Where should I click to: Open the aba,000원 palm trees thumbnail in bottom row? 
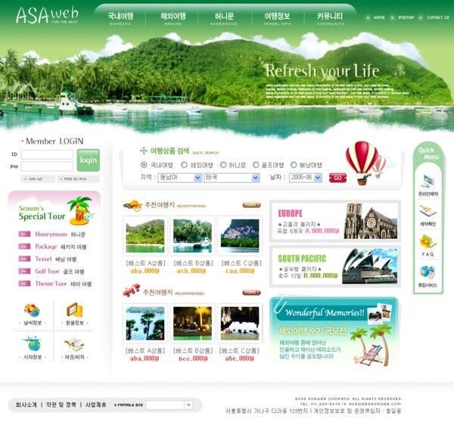pyautogui.click(x=145, y=323)
